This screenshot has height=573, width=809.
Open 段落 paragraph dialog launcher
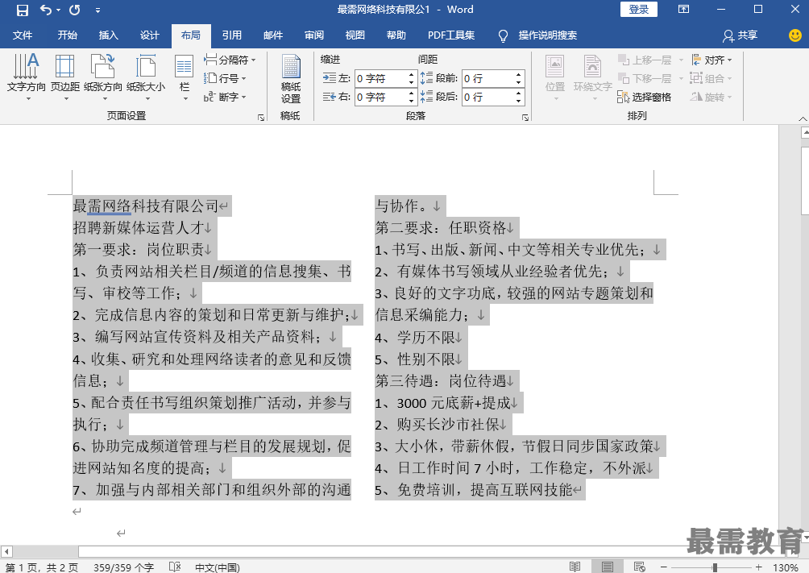coord(525,118)
